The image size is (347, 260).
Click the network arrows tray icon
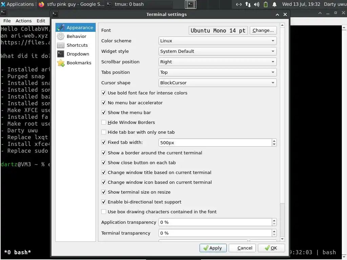pos(248,4)
